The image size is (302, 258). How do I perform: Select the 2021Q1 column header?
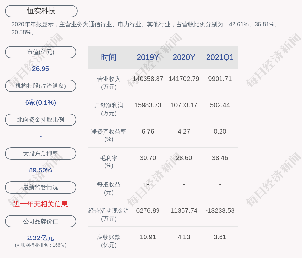220,57
